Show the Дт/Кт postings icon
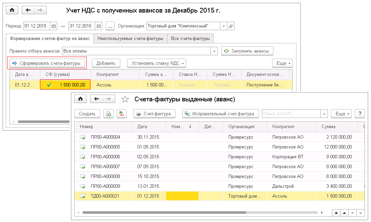Screen dimensions: 371x222 coord(121,114)
